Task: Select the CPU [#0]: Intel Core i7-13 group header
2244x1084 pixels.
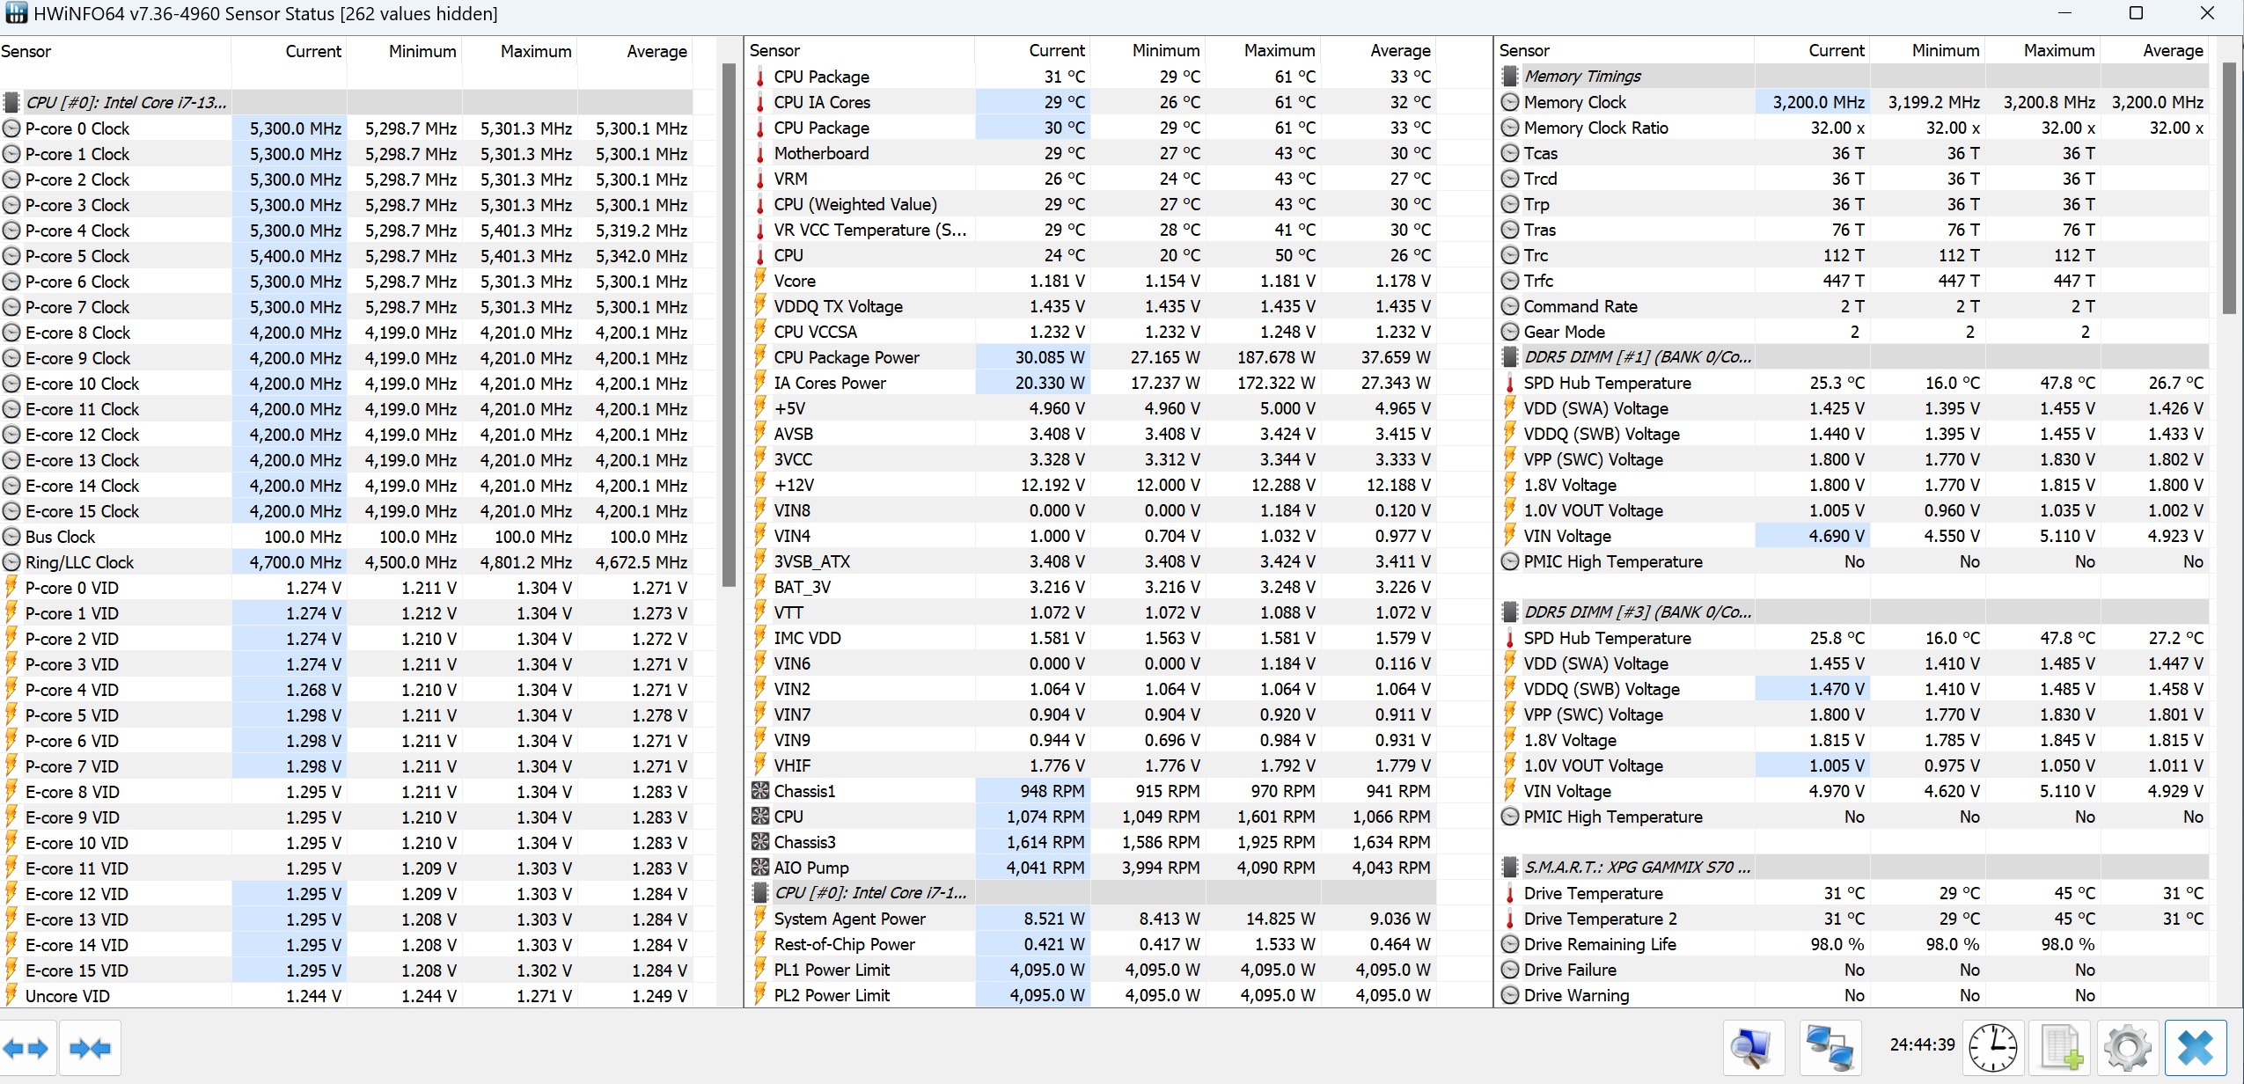Action: (x=347, y=102)
